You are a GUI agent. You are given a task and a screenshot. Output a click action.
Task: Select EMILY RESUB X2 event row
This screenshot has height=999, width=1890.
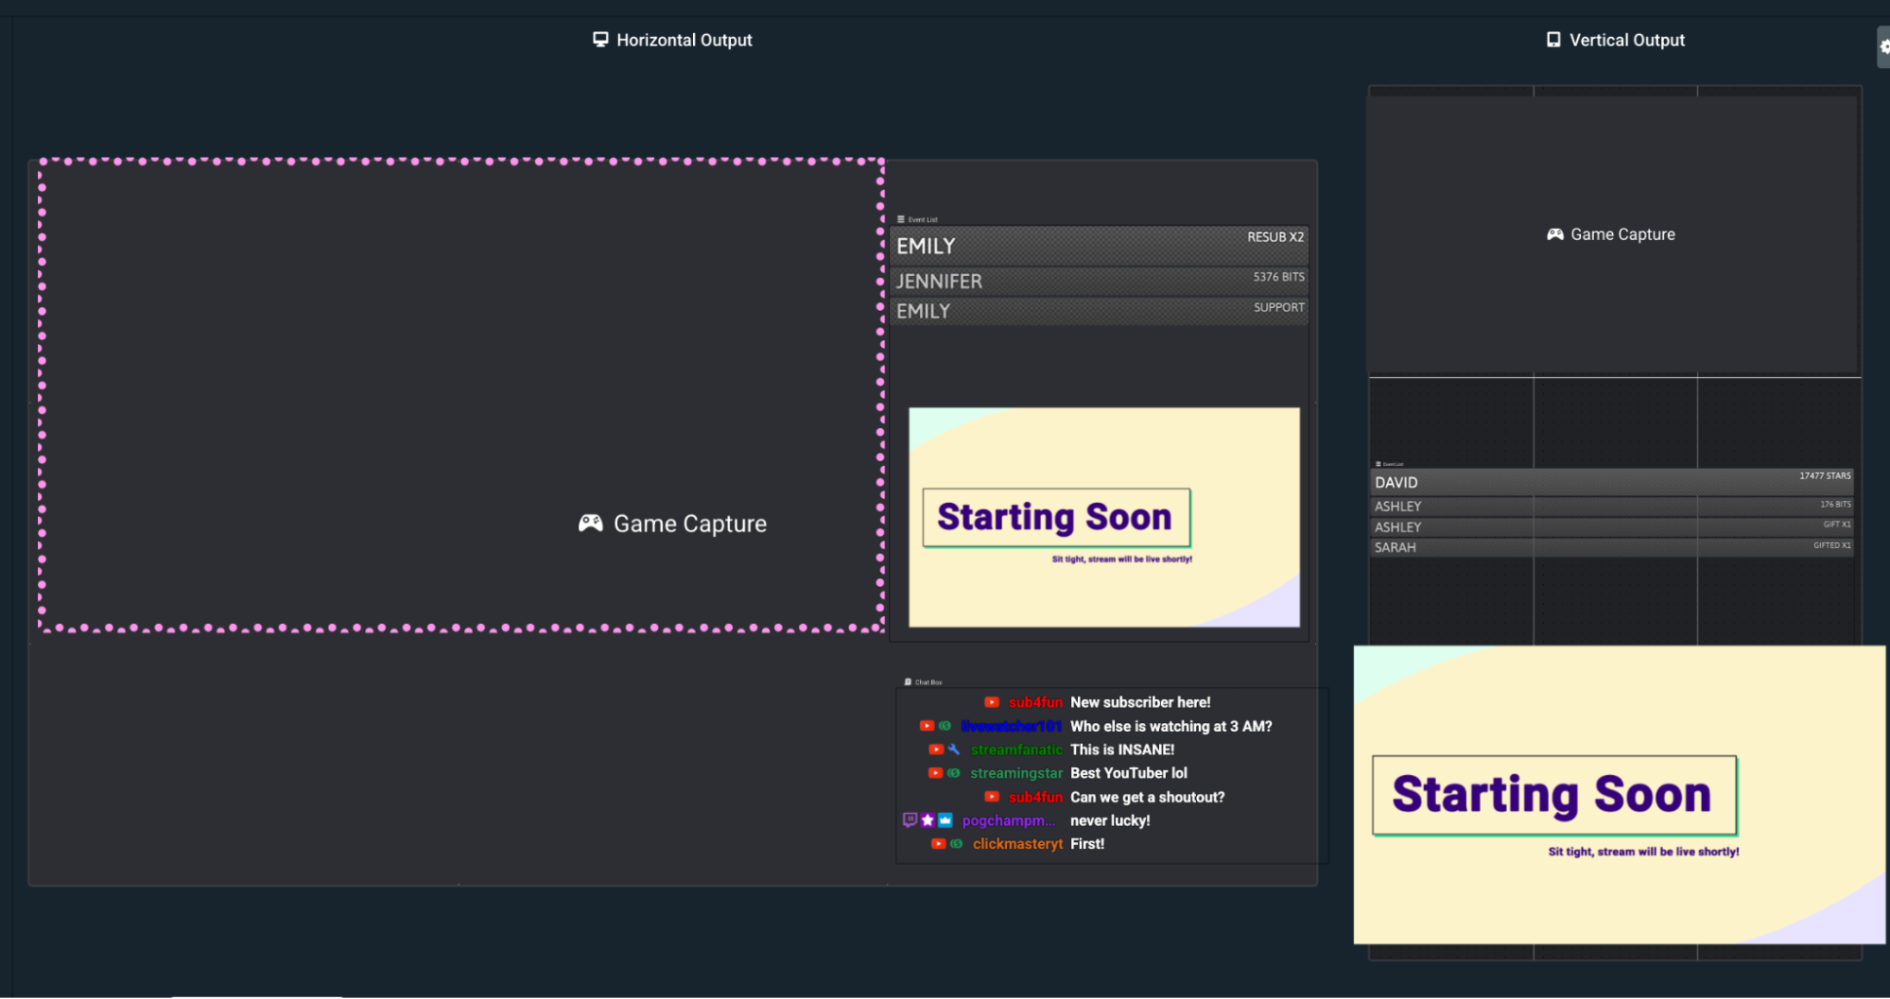click(x=1099, y=246)
